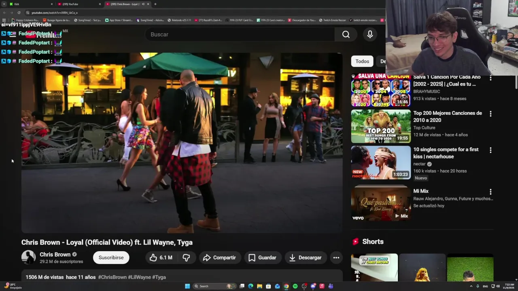Mute audio icon on Chris Brown tab
This screenshot has width=518, height=291.
(x=143, y=4)
